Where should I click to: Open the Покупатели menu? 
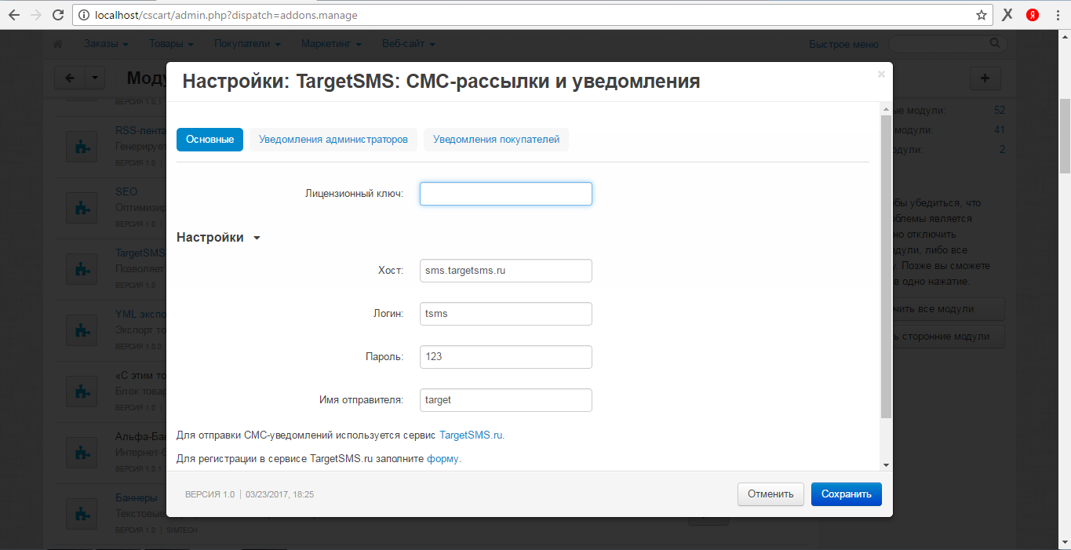(247, 44)
